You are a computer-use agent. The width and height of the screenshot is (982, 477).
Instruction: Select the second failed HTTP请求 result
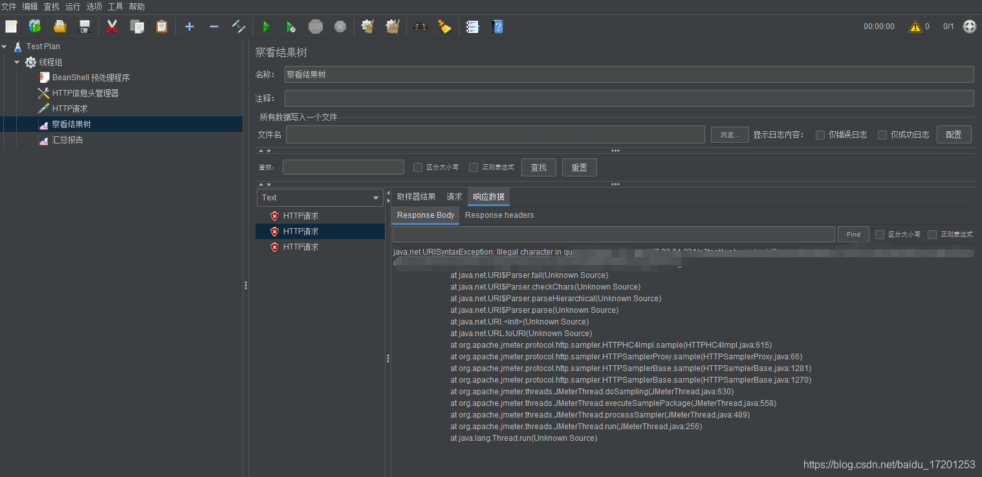pos(302,231)
